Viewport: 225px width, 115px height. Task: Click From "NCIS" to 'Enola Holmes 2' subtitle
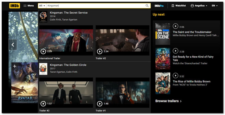click(x=190, y=85)
